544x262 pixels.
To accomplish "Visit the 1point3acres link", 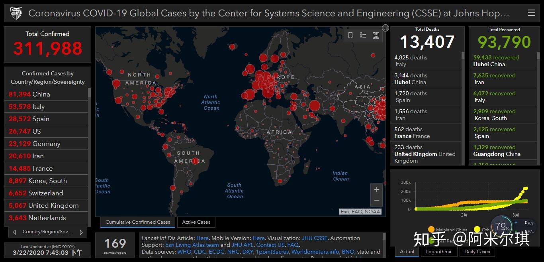I will (272, 252).
